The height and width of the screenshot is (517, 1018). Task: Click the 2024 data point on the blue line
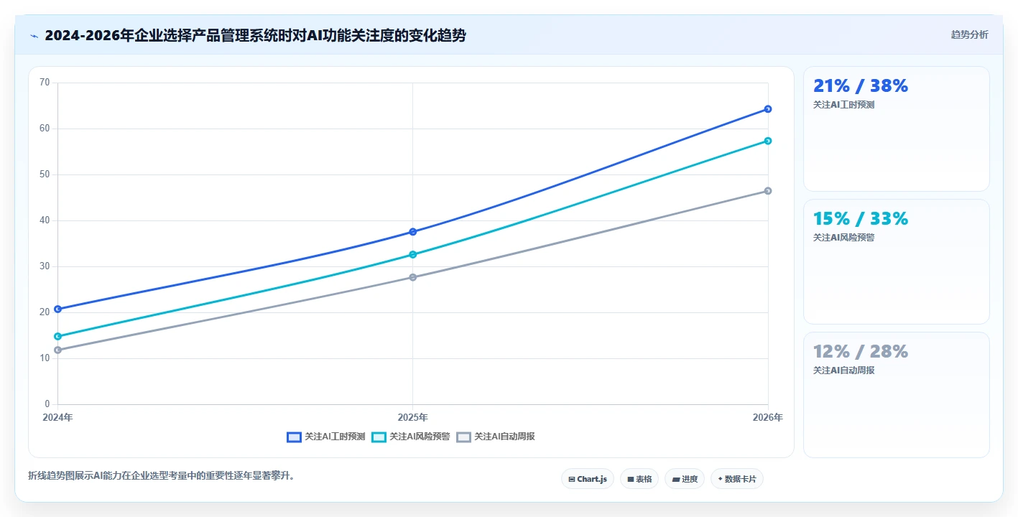pyautogui.click(x=58, y=309)
